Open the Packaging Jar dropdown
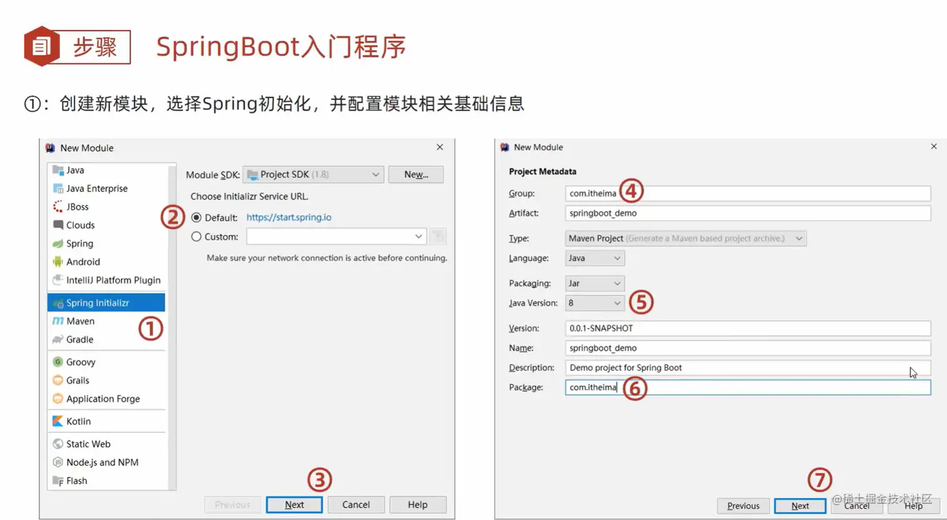The height and width of the screenshot is (520, 947). click(594, 283)
